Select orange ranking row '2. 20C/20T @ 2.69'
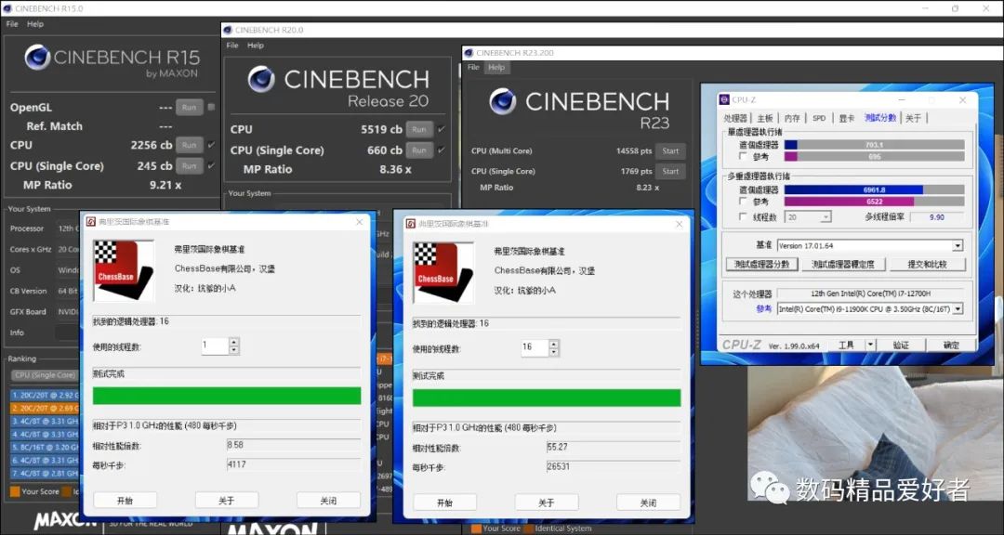Image resolution: width=1004 pixels, height=535 pixels. pyautogui.click(x=46, y=408)
